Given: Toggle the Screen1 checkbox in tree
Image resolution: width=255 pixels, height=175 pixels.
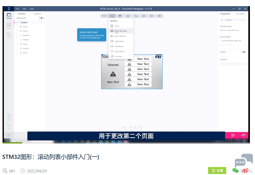Looking at the screenshot, I should point(19,23).
